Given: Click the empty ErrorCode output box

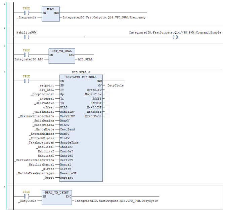Looking at the screenshot, I should tap(107, 116).
